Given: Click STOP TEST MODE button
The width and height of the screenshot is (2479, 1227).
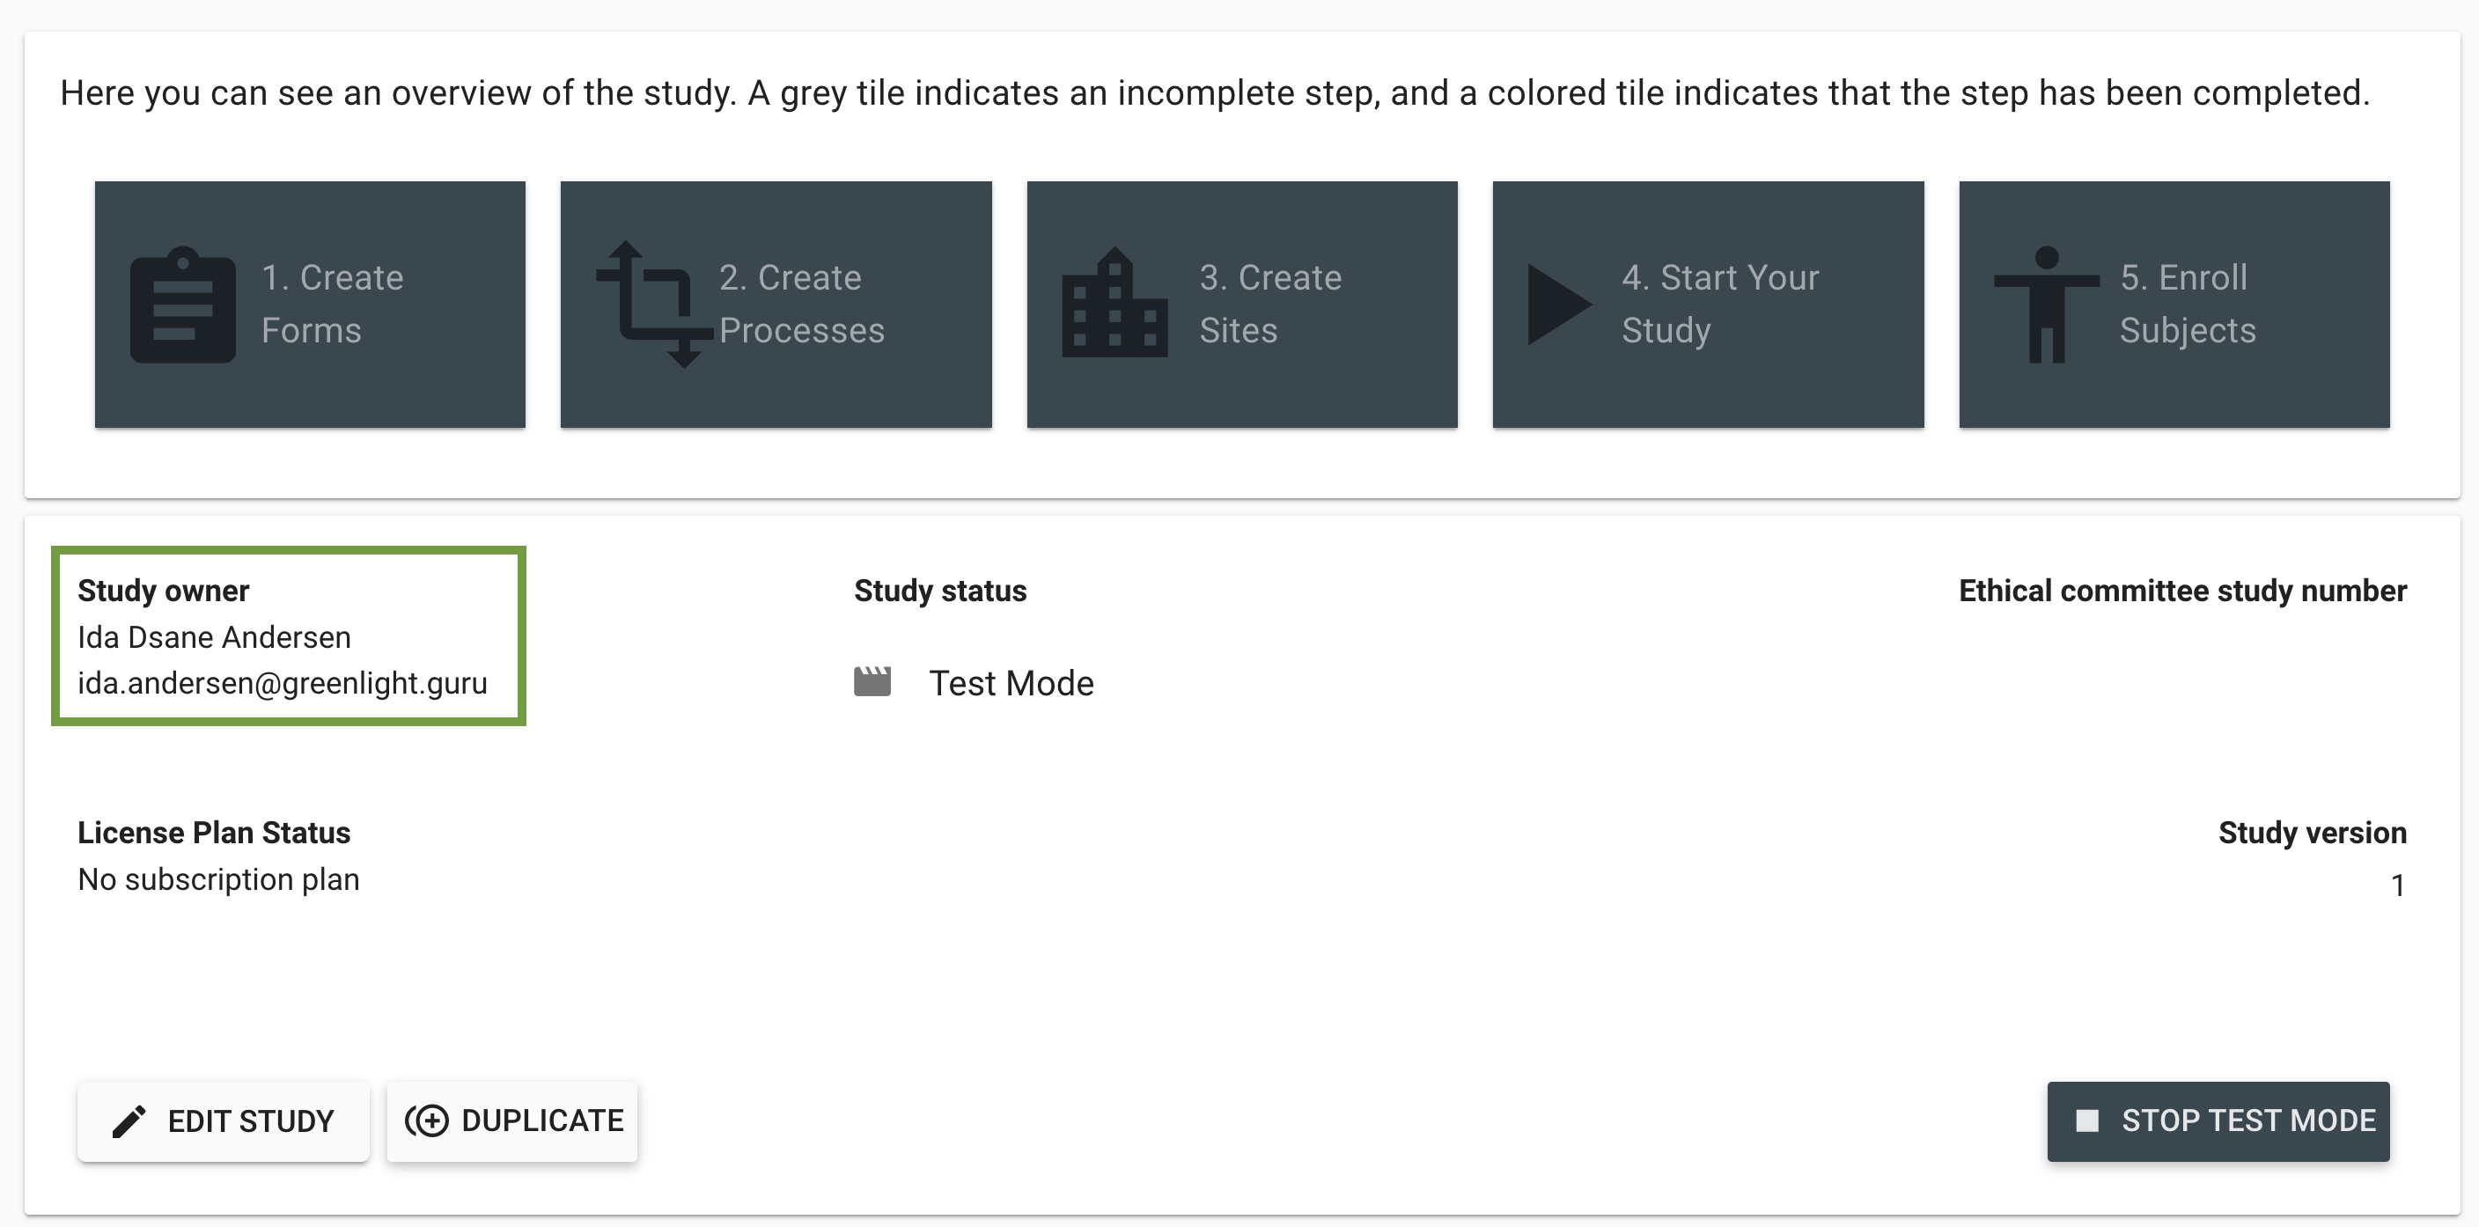Looking at the screenshot, I should 2218,1121.
